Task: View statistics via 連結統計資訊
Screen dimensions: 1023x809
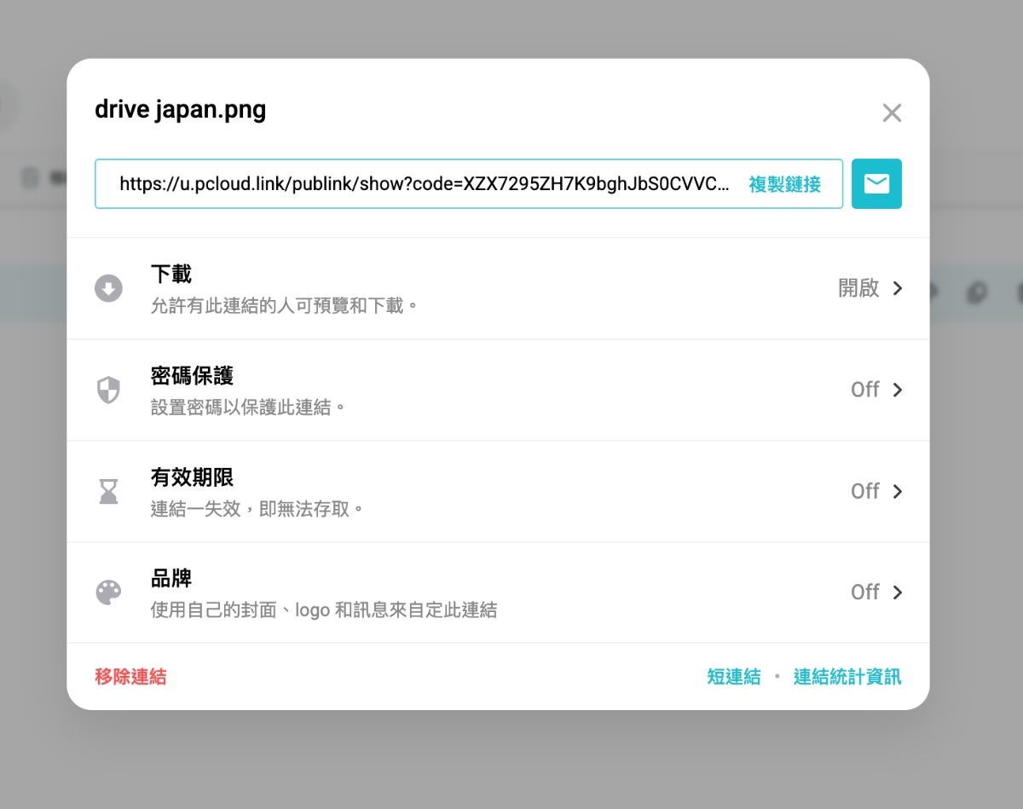Action: [x=847, y=676]
